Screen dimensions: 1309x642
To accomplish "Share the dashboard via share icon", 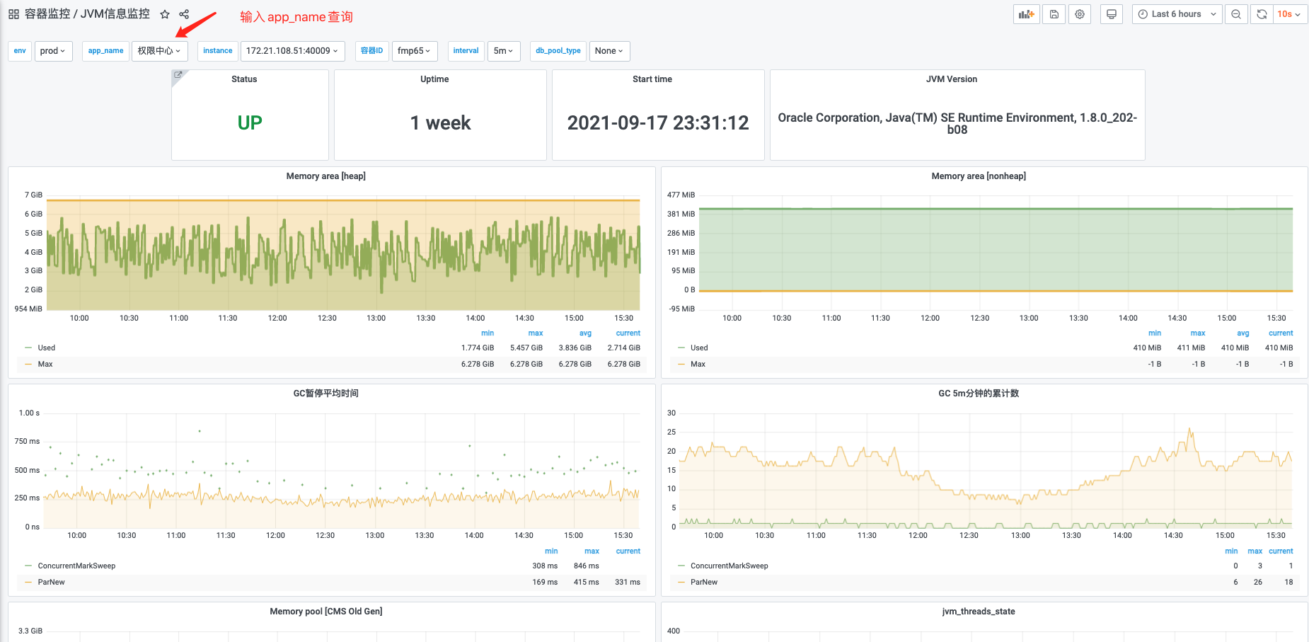I will (184, 14).
